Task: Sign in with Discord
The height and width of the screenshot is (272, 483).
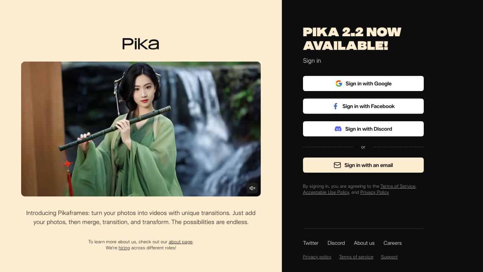Action: pyautogui.click(x=363, y=129)
